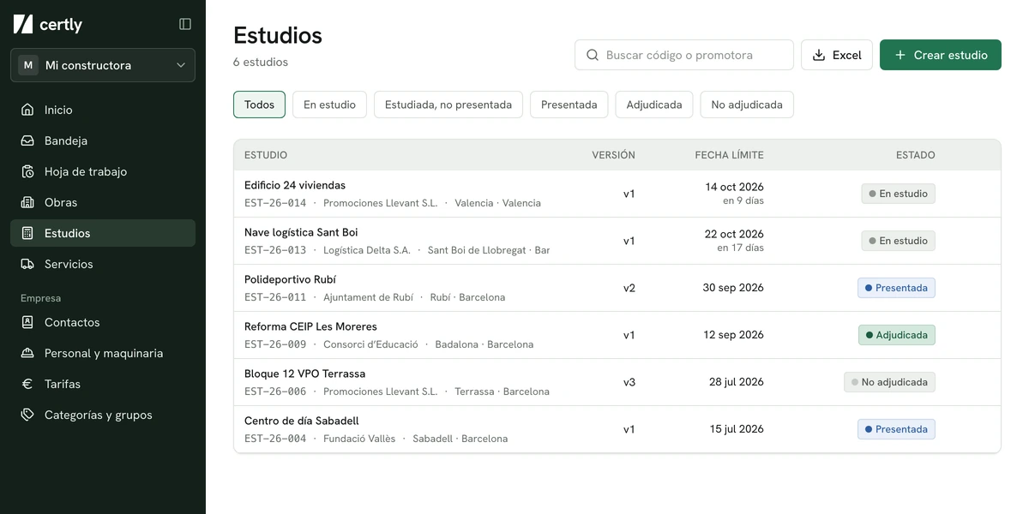
Task: Click the Tarifas euro icon
Action: click(27, 384)
